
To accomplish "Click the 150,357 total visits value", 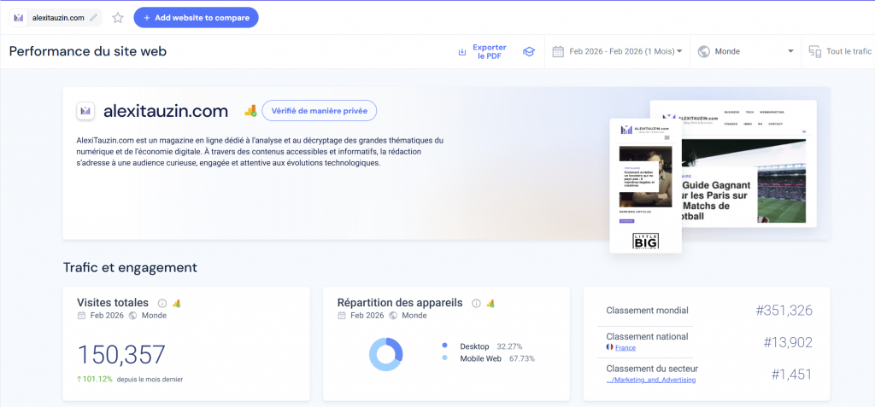I will pos(121,355).
